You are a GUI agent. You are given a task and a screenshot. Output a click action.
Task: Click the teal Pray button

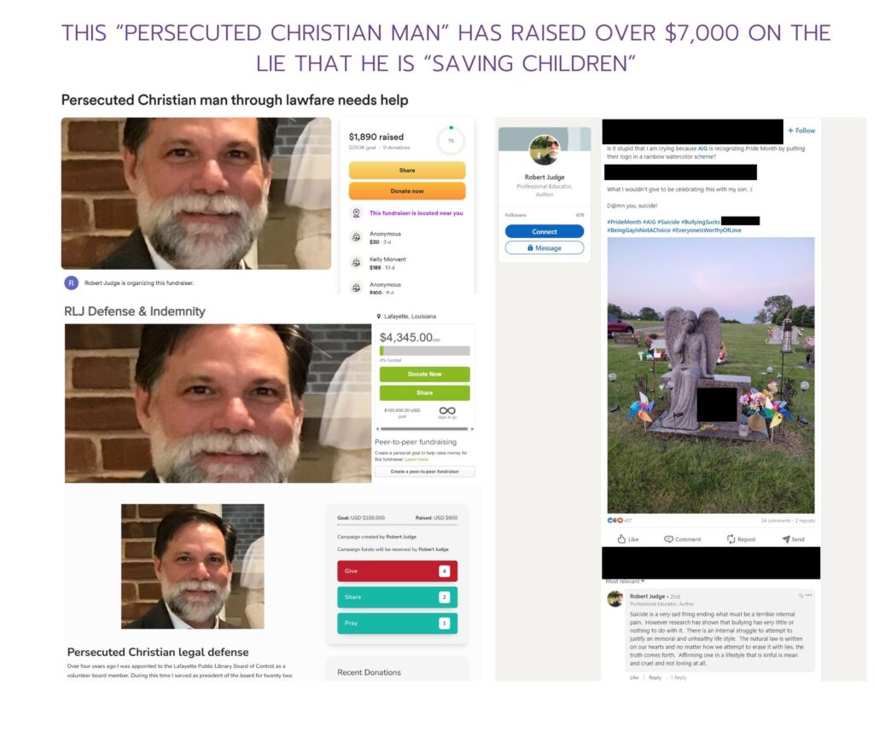click(397, 623)
